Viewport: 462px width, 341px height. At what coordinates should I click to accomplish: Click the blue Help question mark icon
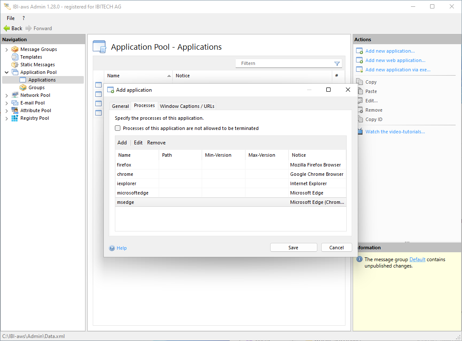[112, 248]
